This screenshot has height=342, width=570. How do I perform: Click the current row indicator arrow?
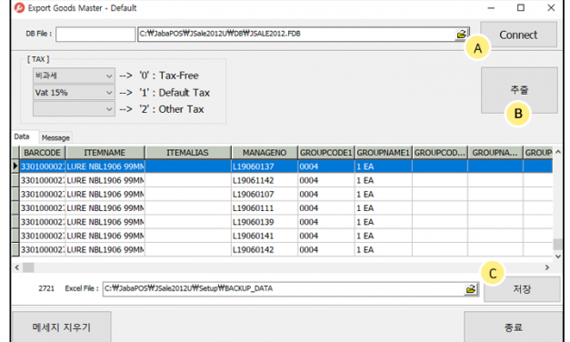pyautogui.click(x=15, y=166)
